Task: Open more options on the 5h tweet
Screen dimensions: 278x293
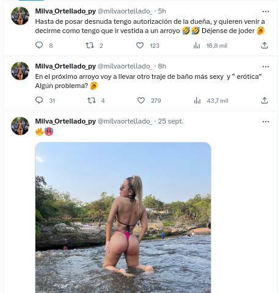Action: [266, 12]
